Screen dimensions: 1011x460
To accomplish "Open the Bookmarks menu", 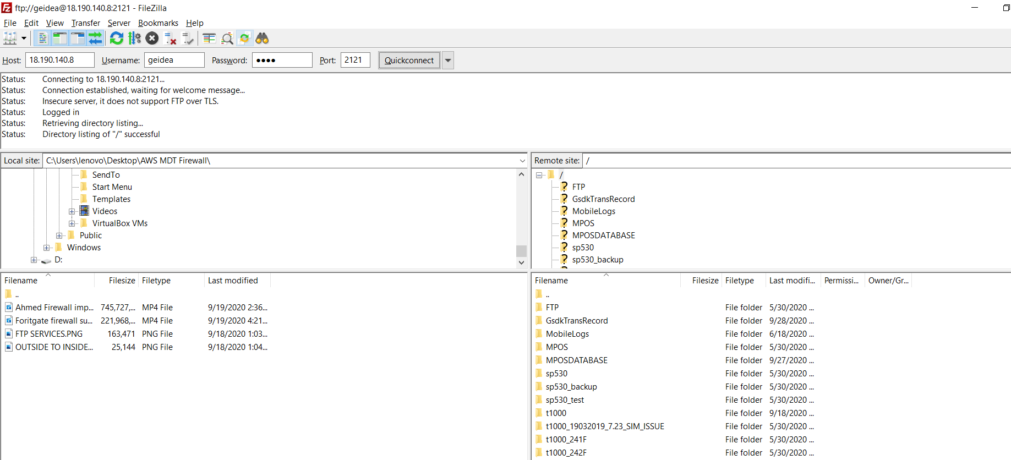I will (x=158, y=23).
